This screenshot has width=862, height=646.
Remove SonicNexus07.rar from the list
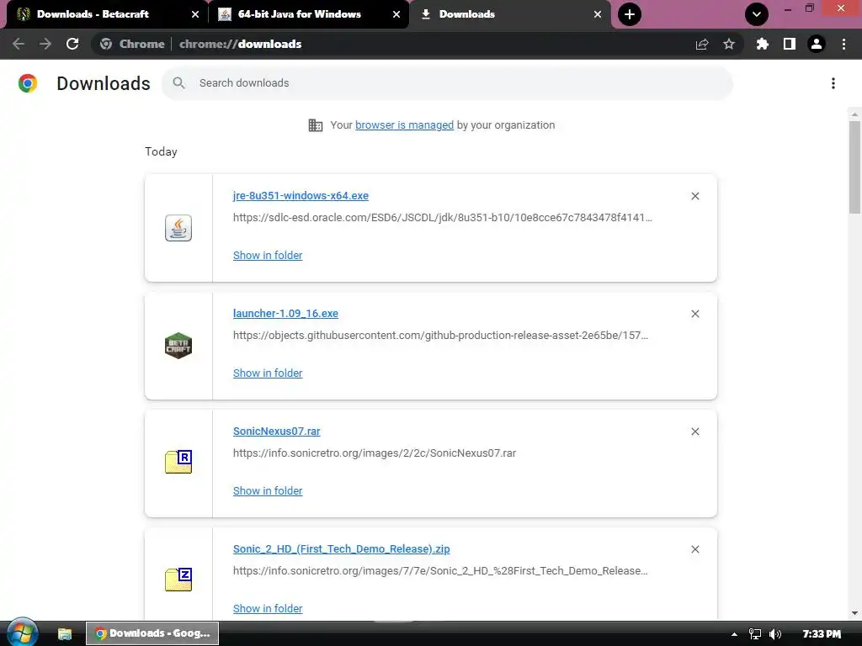pos(694,432)
